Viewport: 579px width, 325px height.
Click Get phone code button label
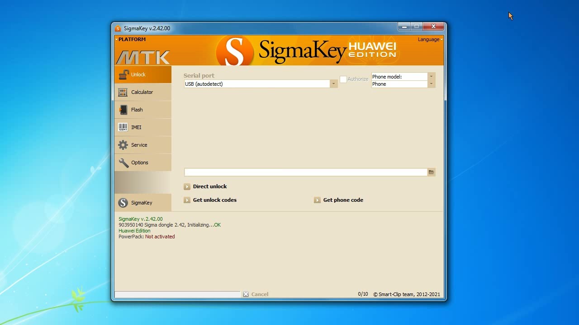point(343,200)
